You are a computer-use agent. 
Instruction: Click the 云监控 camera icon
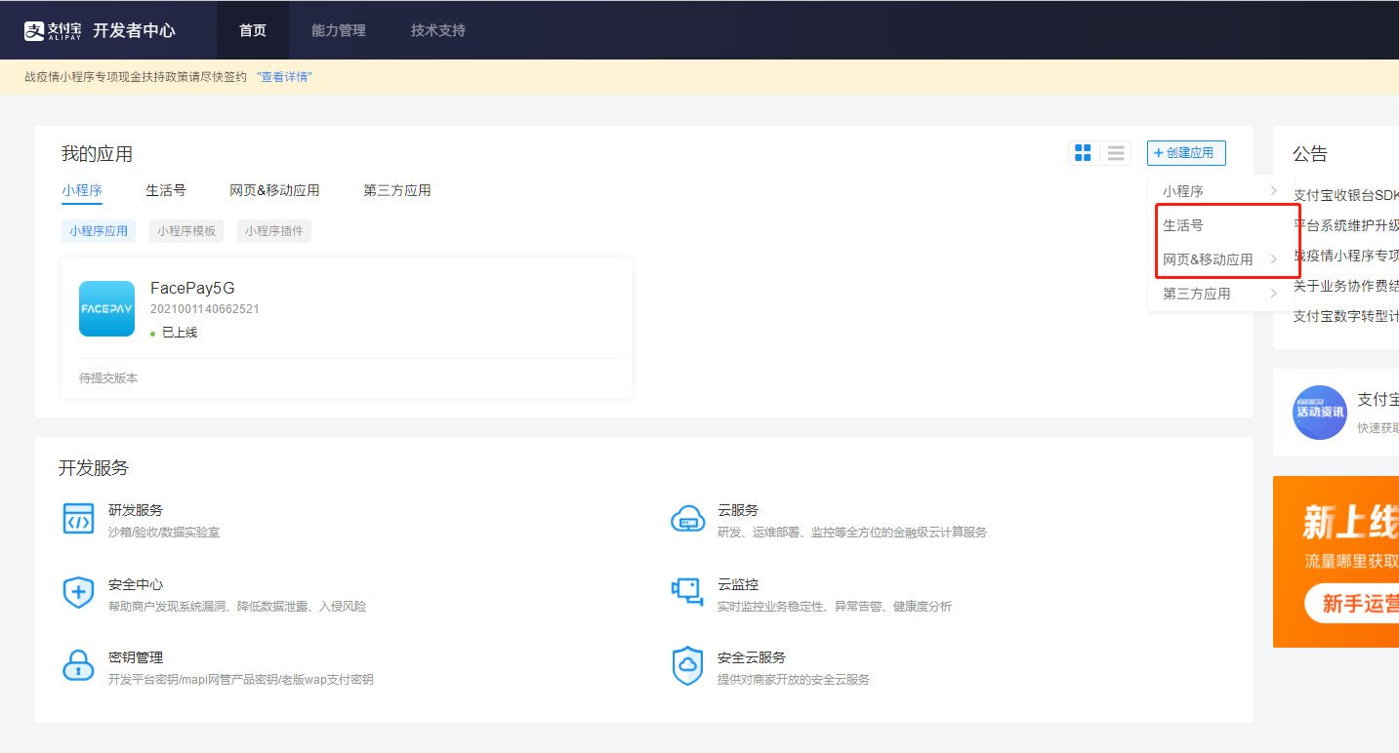click(687, 592)
